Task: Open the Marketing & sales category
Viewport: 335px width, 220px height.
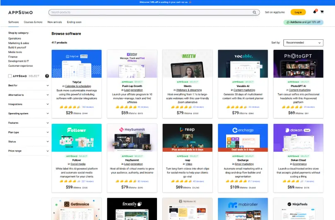Action: click(x=19, y=43)
